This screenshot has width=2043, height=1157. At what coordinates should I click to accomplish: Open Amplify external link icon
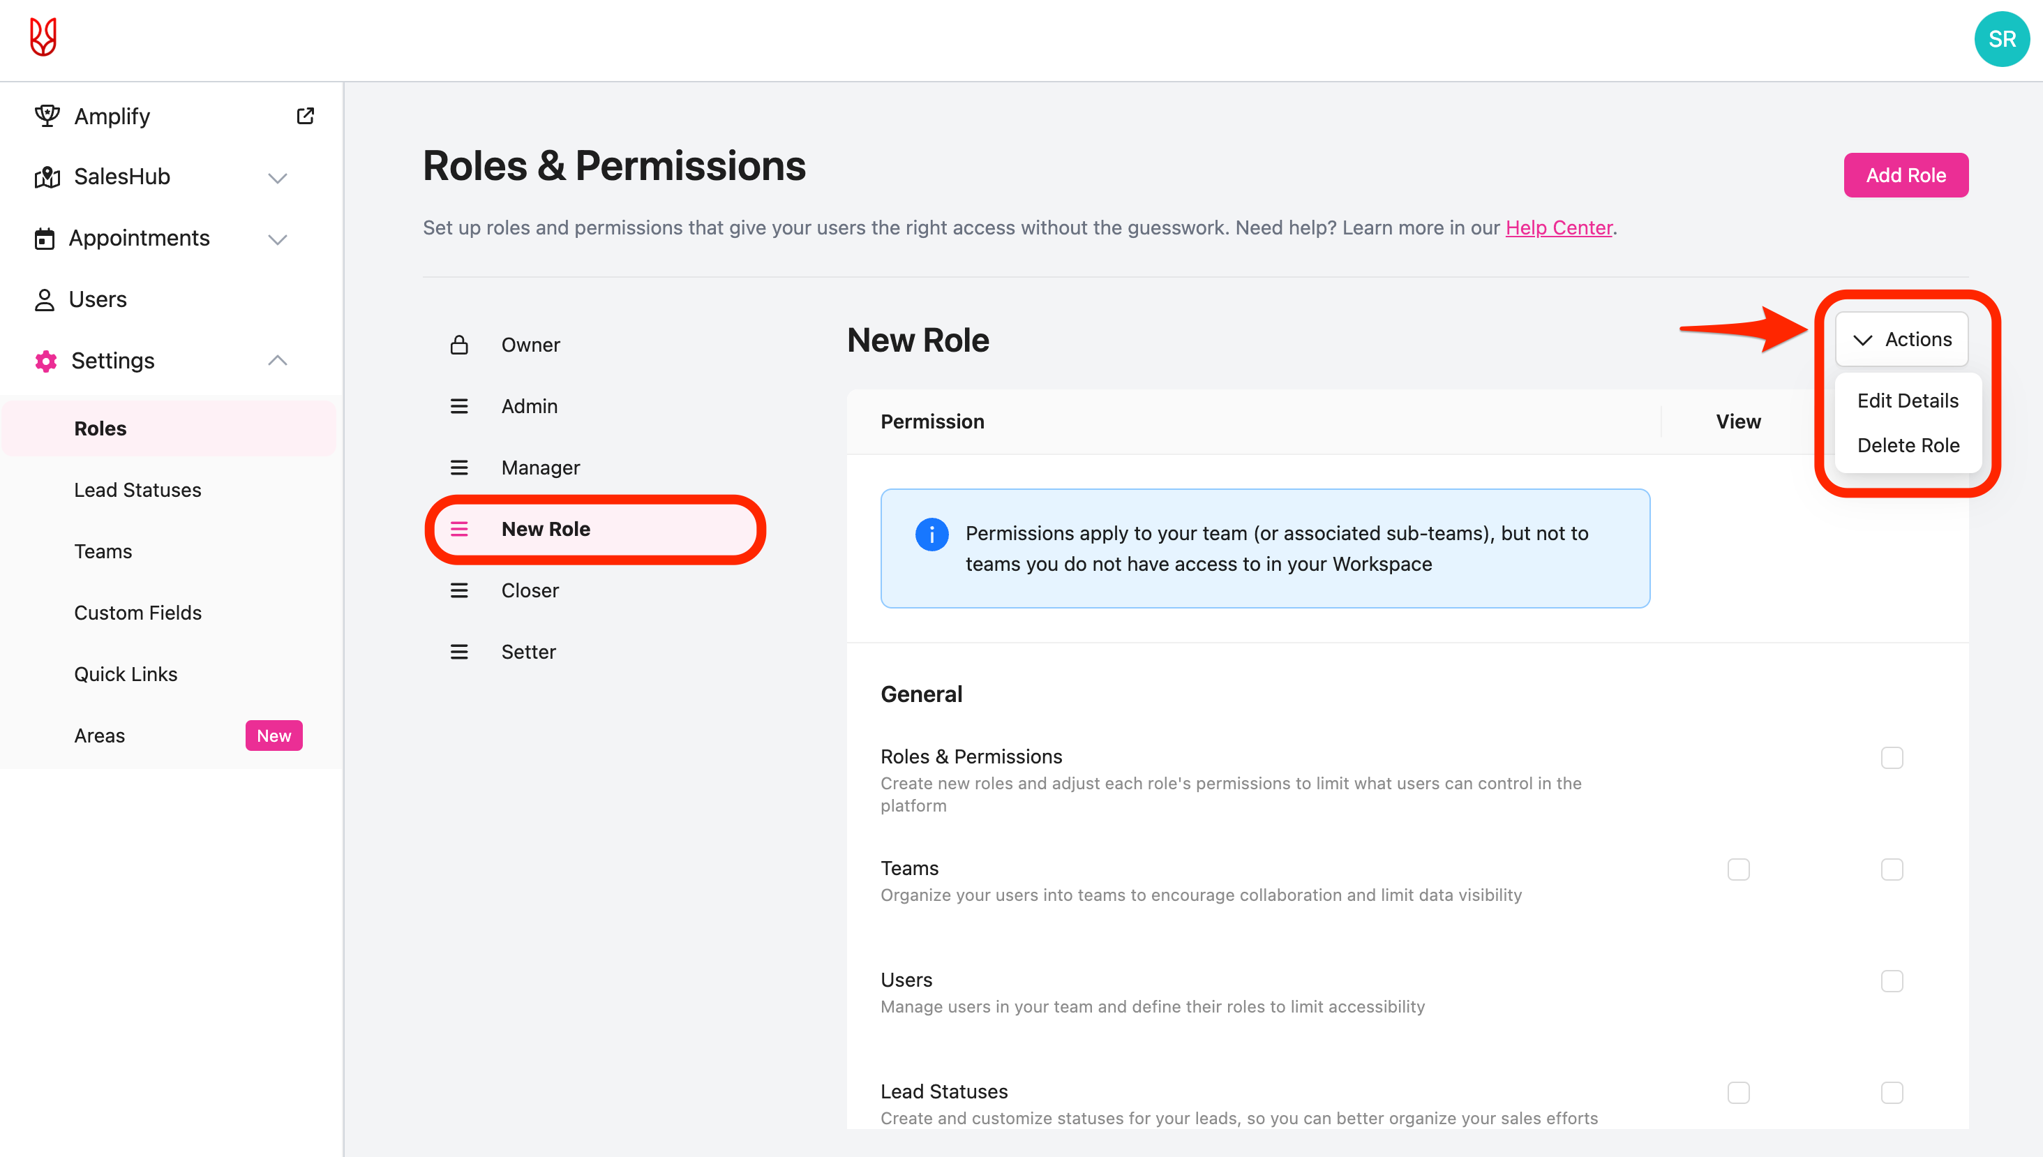click(305, 116)
